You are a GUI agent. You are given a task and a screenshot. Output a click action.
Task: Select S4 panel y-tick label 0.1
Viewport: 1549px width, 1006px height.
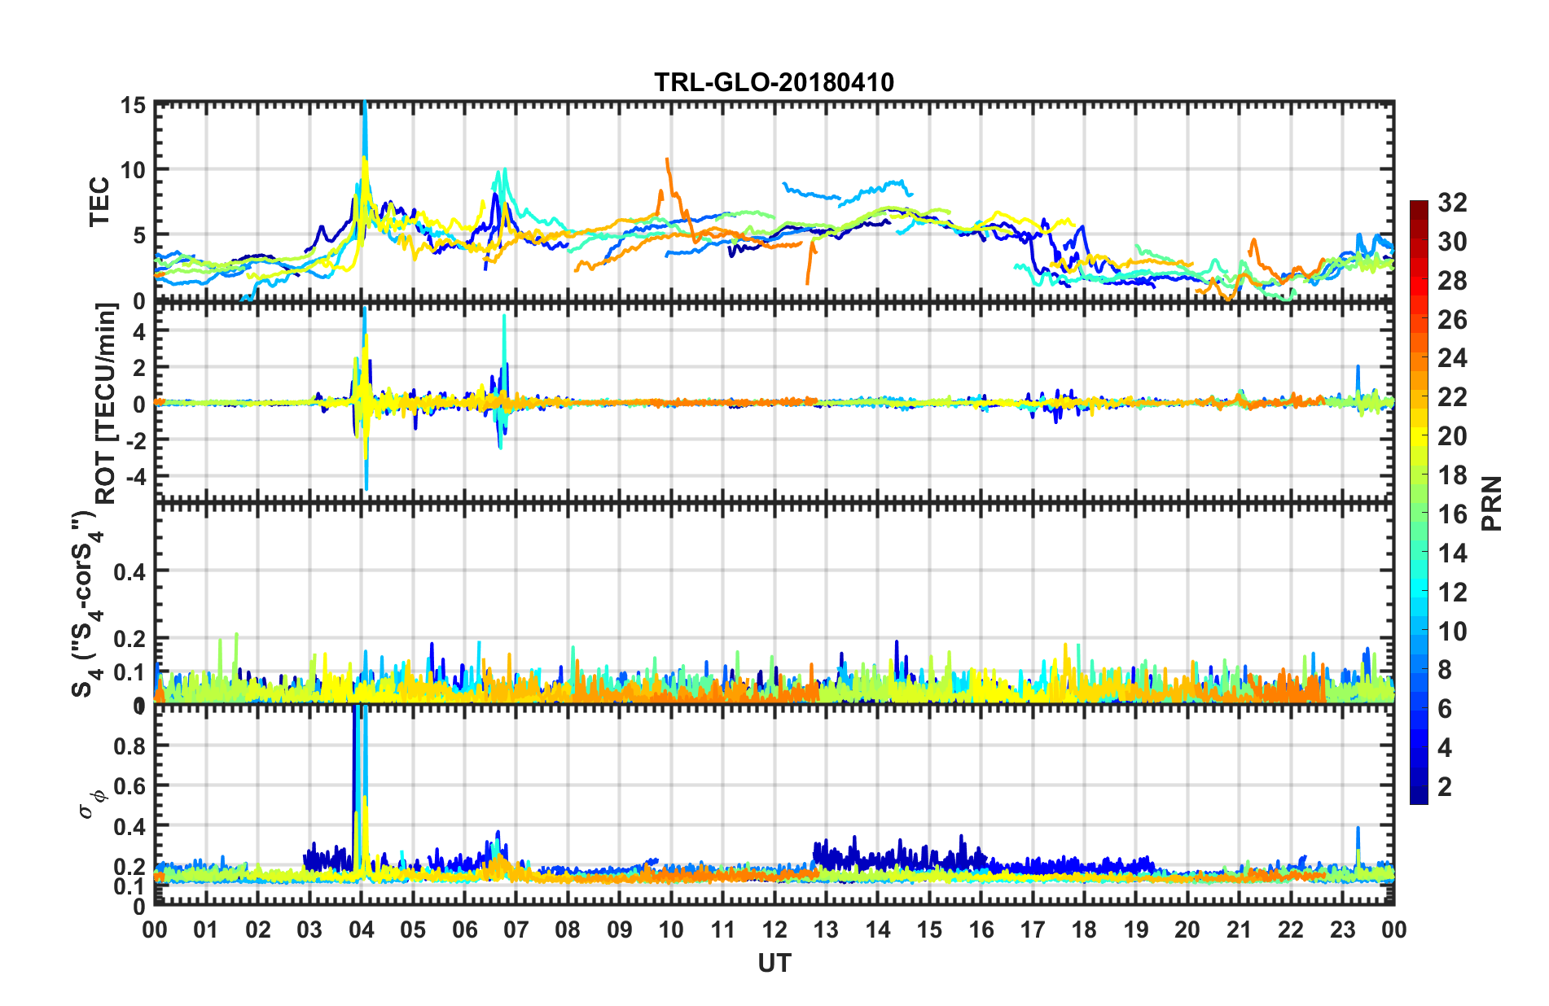(129, 673)
